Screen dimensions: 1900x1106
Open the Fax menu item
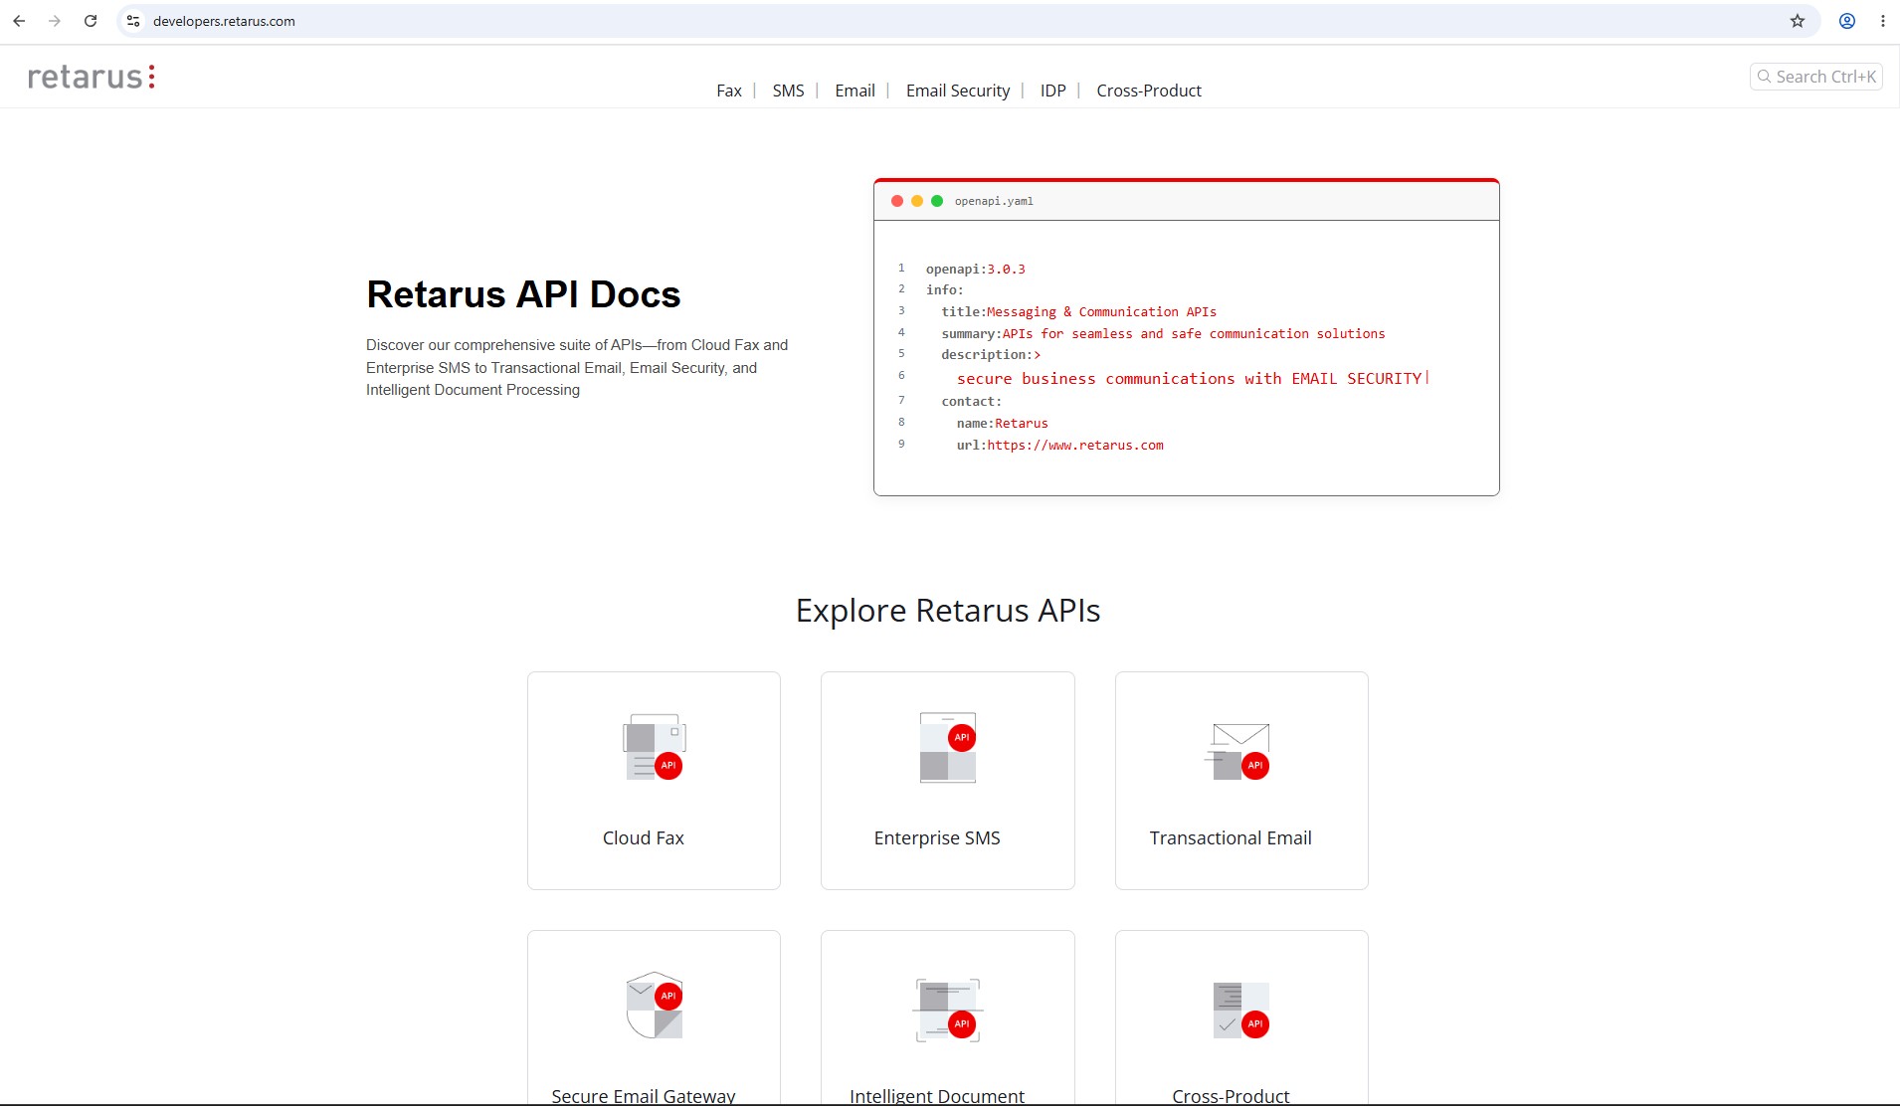pos(729,91)
